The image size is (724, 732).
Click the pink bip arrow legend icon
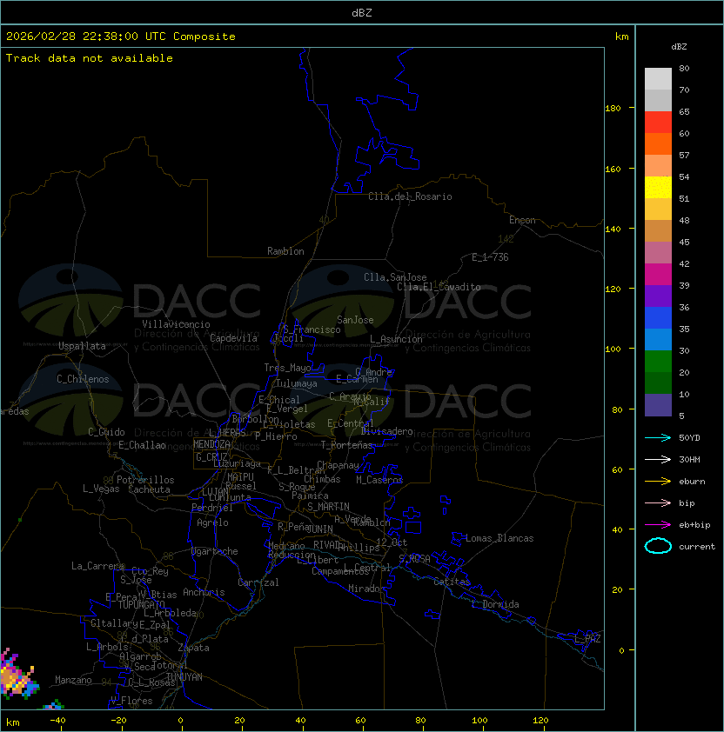tap(658, 502)
